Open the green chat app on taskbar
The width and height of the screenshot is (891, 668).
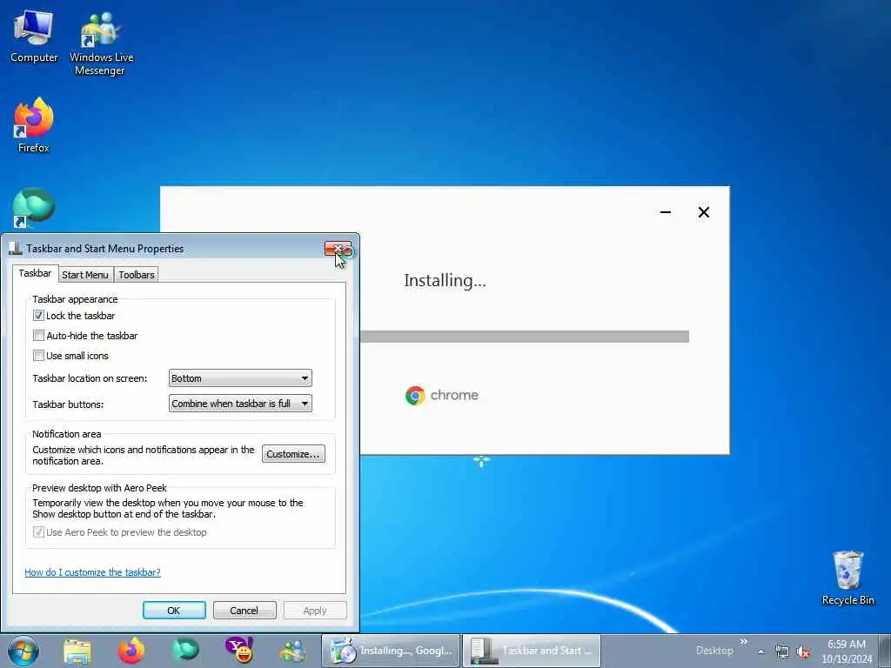185,651
